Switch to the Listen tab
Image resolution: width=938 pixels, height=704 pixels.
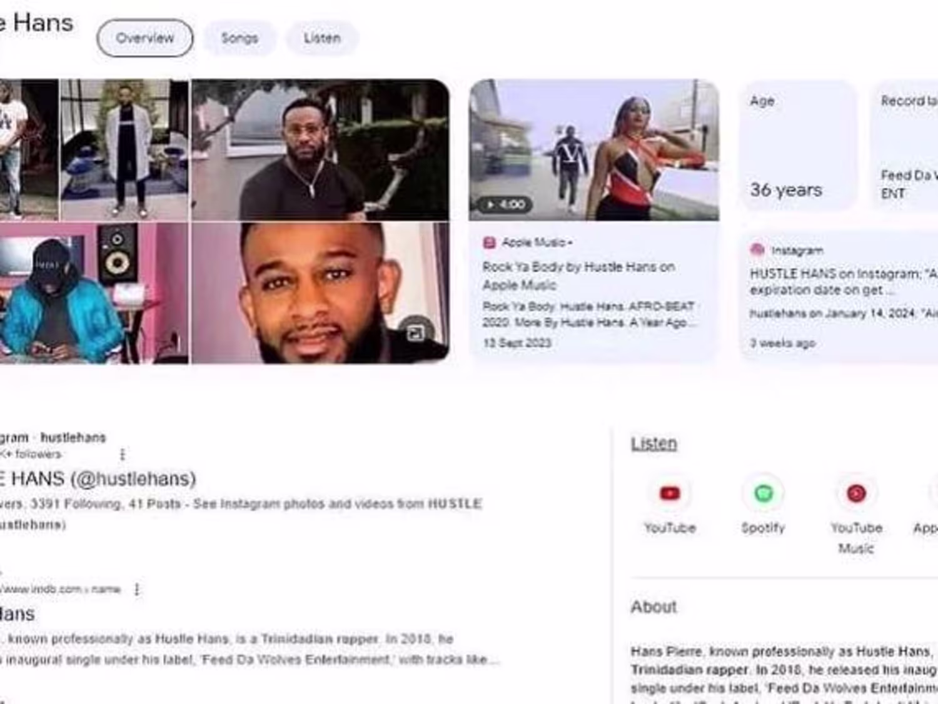pyautogui.click(x=322, y=38)
